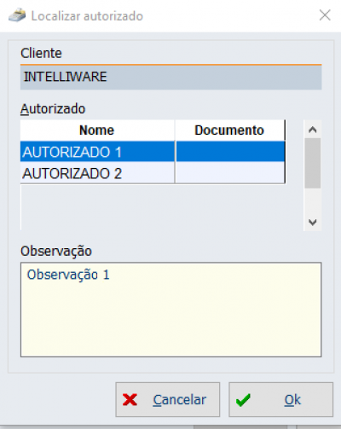Click the Documento cell of AUTORIZADO 2
The height and width of the screenshot is (429, 341).
click(230, 173)
